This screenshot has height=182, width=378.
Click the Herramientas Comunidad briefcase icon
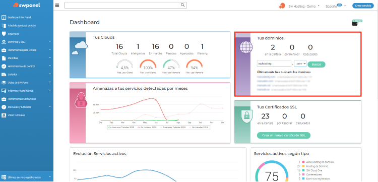[4, 99]
